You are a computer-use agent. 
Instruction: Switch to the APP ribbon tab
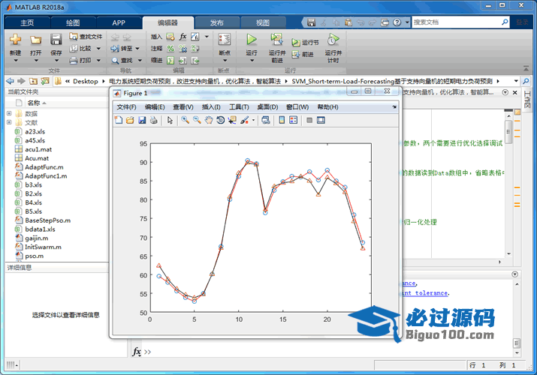pos(119,23)
